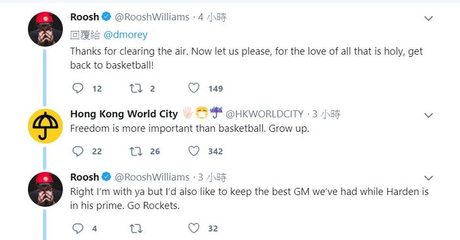Open the @dmorey mention link
This screenshot has height=240, width=460.
tap(125, 35)
